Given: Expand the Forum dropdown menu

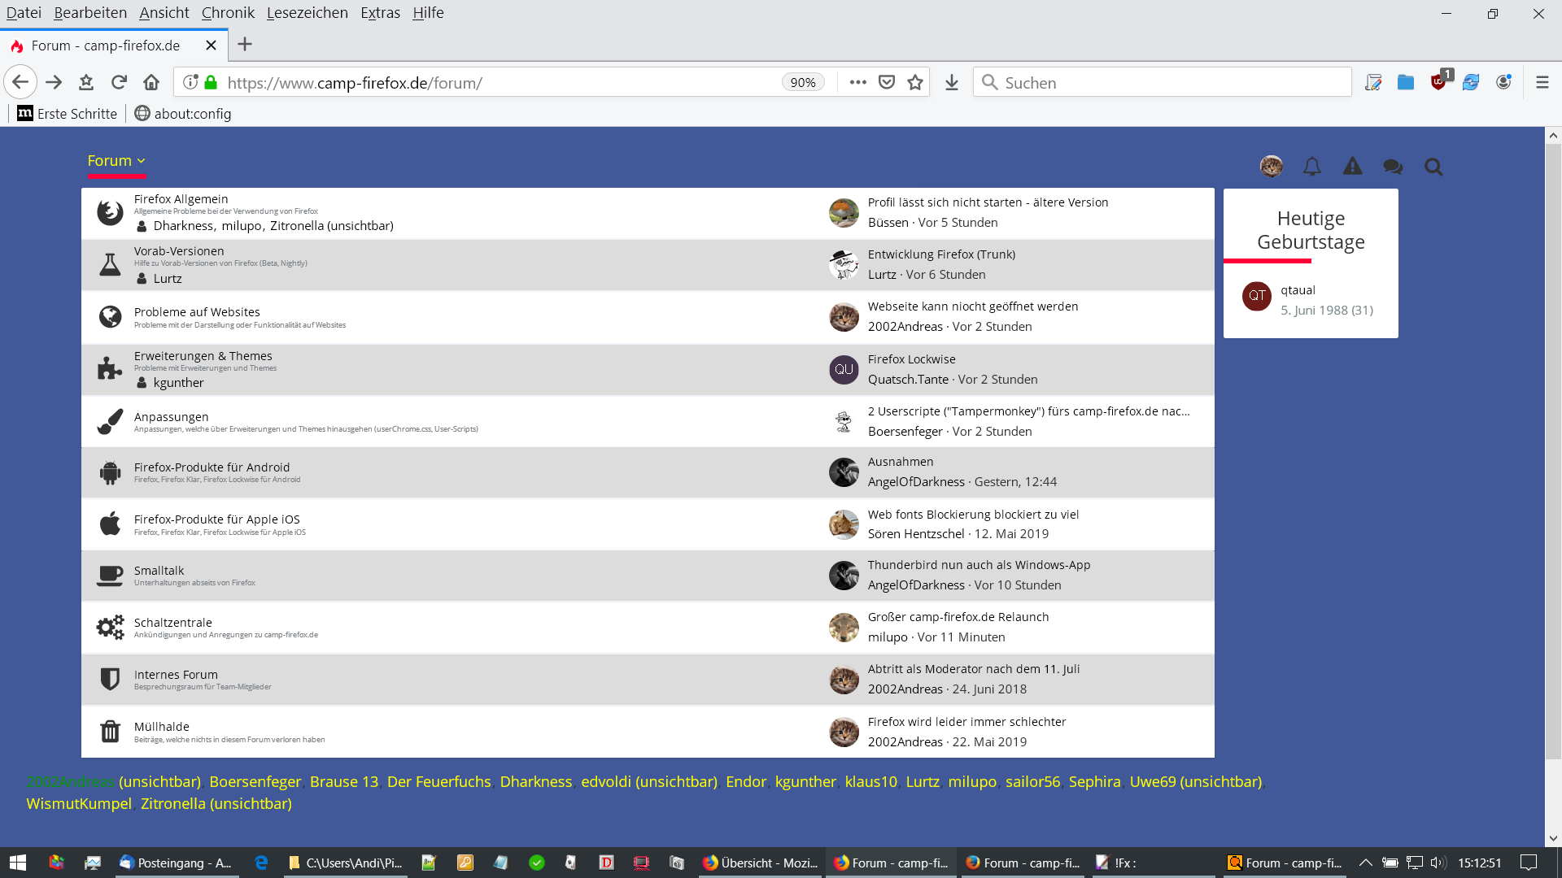Looking at the screenshot, I should 116,161.
